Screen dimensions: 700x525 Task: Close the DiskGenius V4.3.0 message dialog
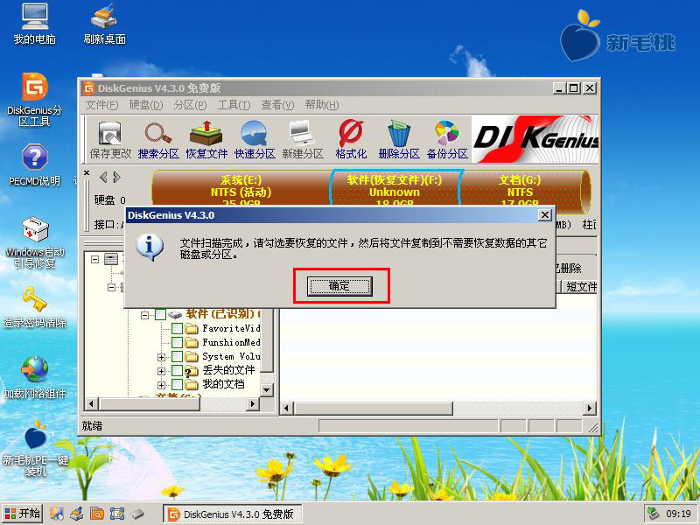click(544, 215)
